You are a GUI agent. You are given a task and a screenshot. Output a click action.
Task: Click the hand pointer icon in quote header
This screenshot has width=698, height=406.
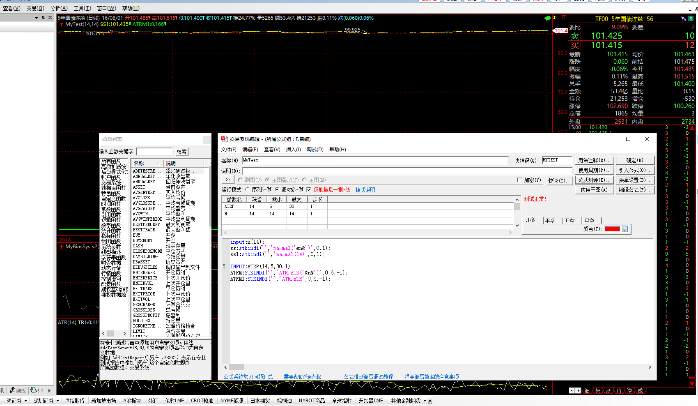[684, 18]
